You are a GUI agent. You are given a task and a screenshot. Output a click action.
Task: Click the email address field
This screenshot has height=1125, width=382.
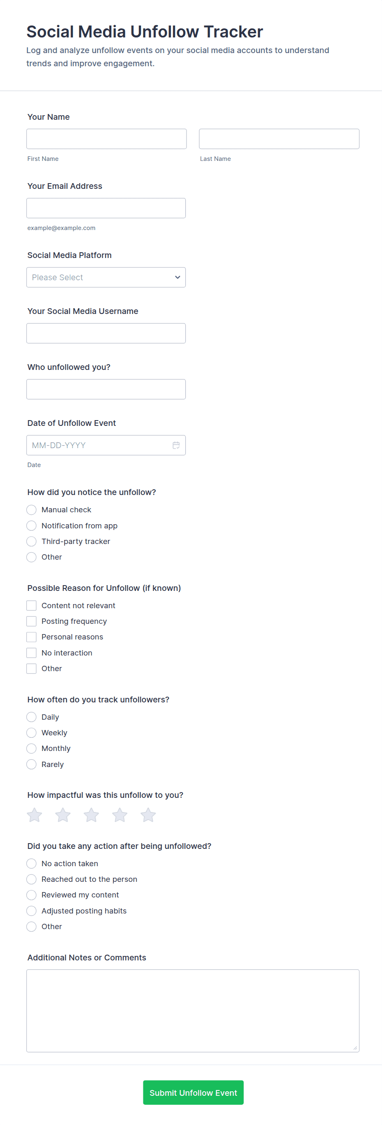tap(106, 208)
